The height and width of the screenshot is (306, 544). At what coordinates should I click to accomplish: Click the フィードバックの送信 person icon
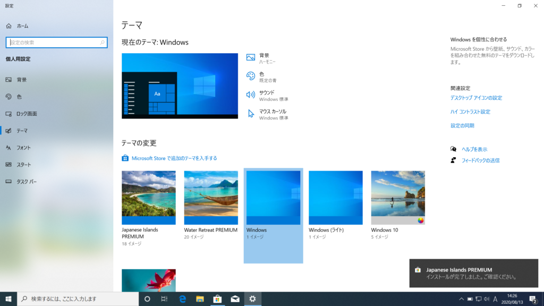click(454, 160)
